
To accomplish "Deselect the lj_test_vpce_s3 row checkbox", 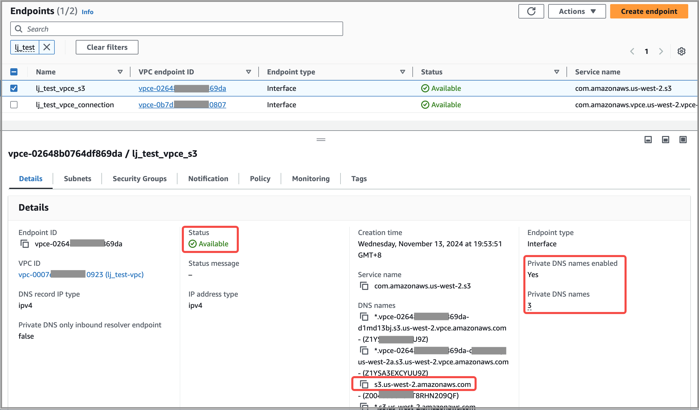I will coord(14,88).
